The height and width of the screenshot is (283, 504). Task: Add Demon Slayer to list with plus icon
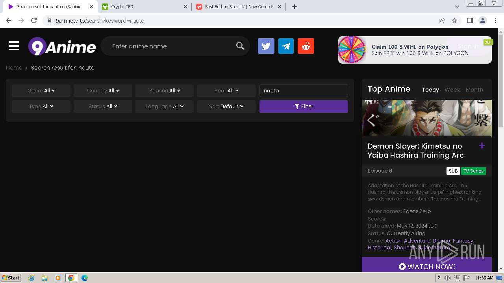pyautogui.click(x=482, y=146)
